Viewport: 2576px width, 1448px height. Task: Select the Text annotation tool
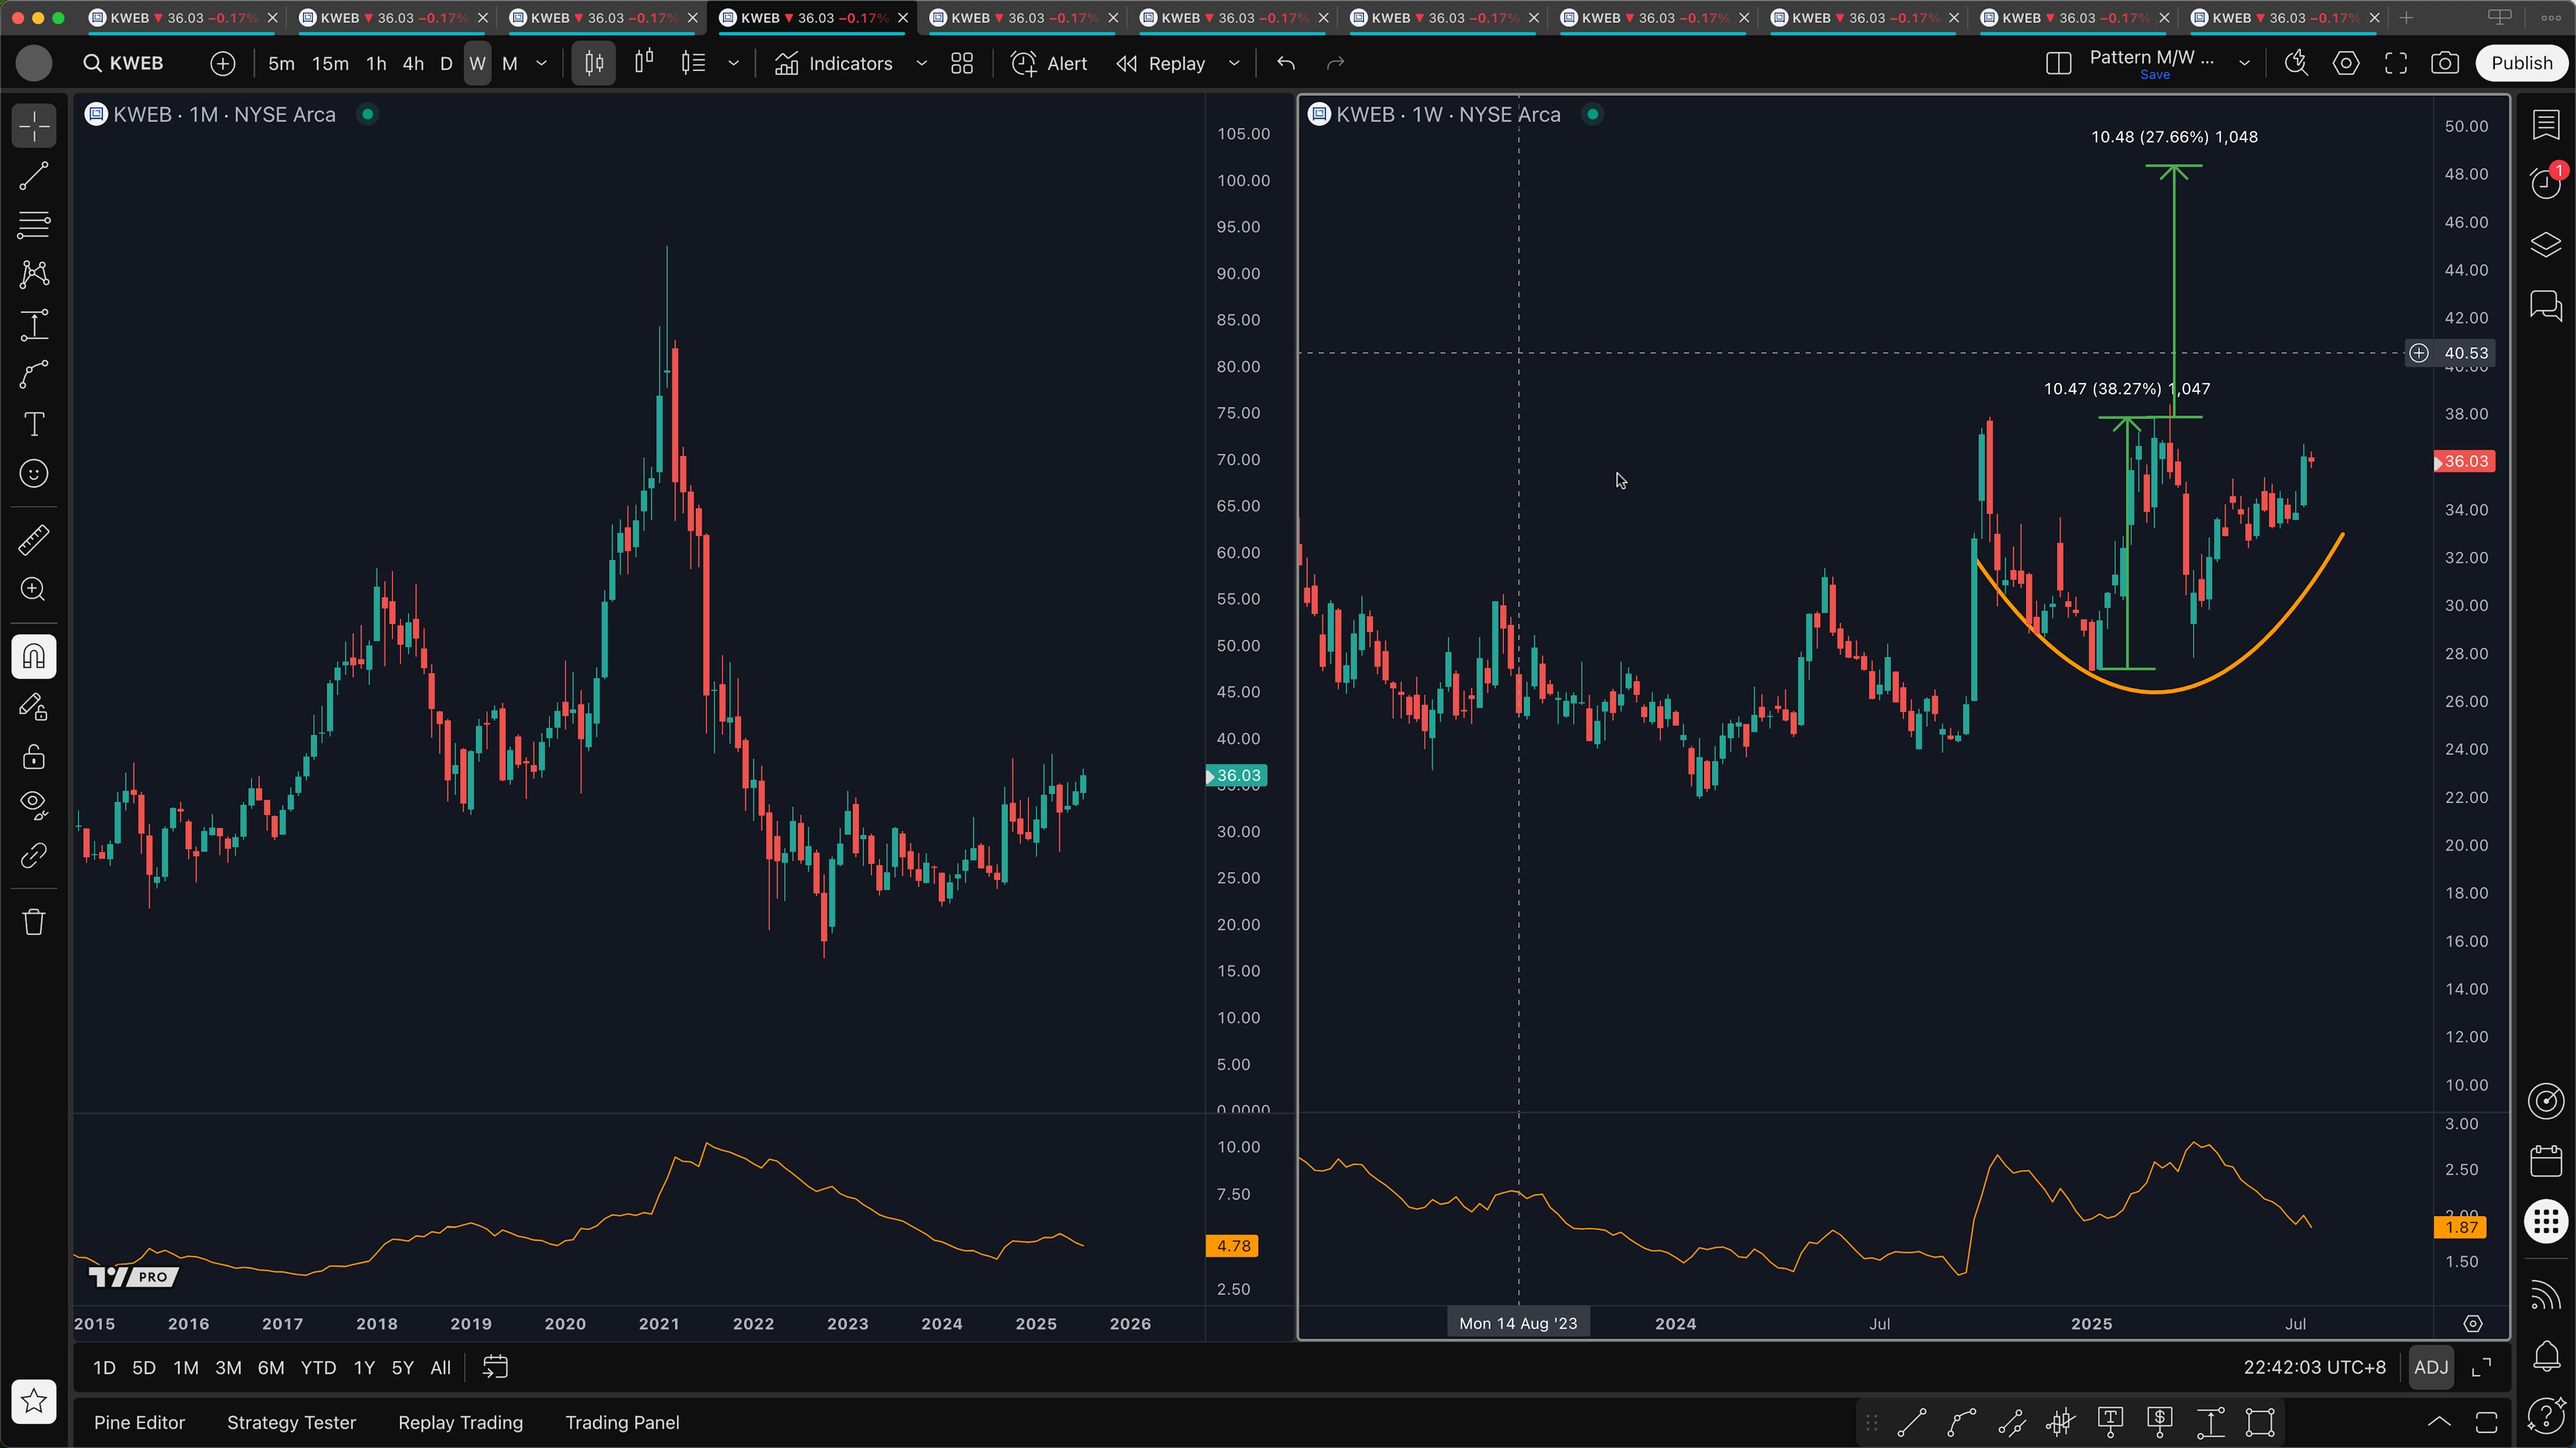34,424
